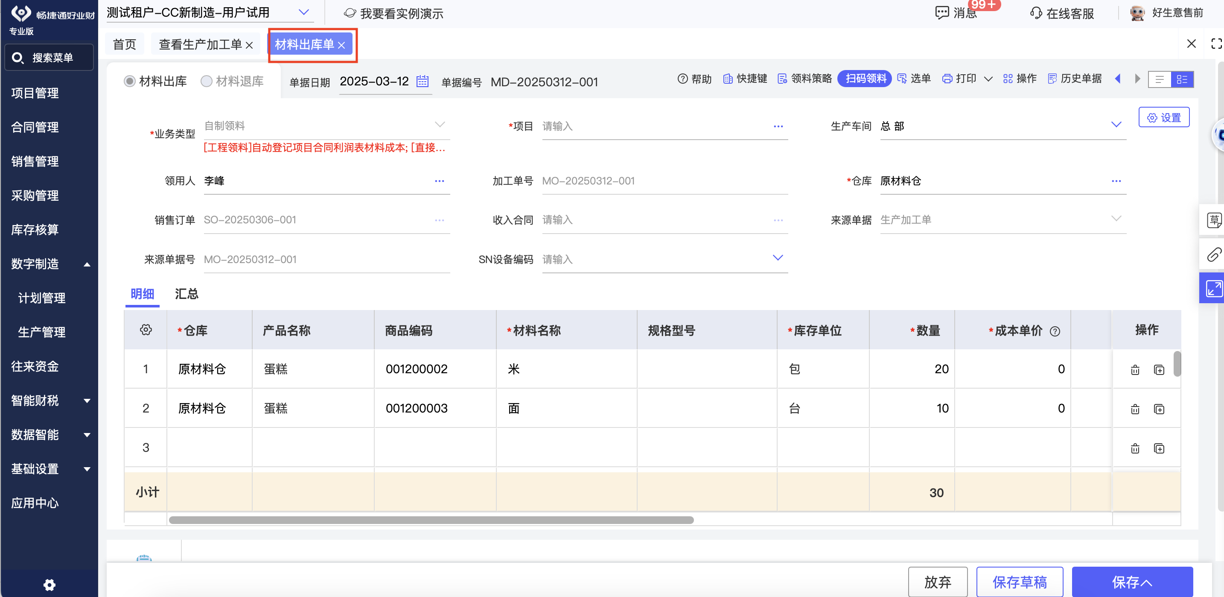1224x597 pixels.
Task: Switch to the 汇总 tab
Action: 186,294
